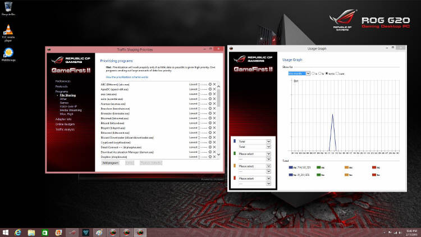Open Preferences in GameFirst sidebar
This screenshot has height=237, width=421.
click(x=63, y=81)
